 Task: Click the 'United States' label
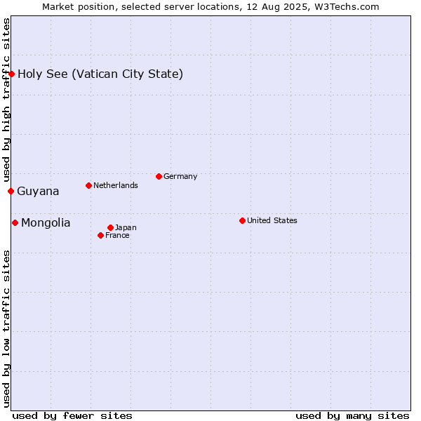pyautogui.click(x=272, y=220)
